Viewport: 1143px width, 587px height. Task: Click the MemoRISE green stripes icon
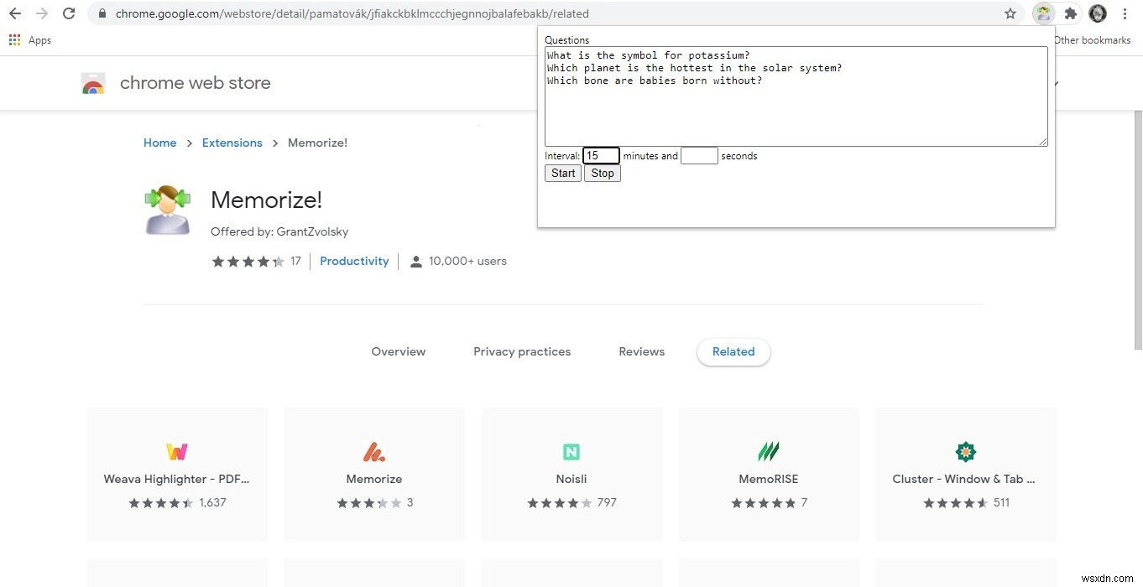tap(769, 452)
